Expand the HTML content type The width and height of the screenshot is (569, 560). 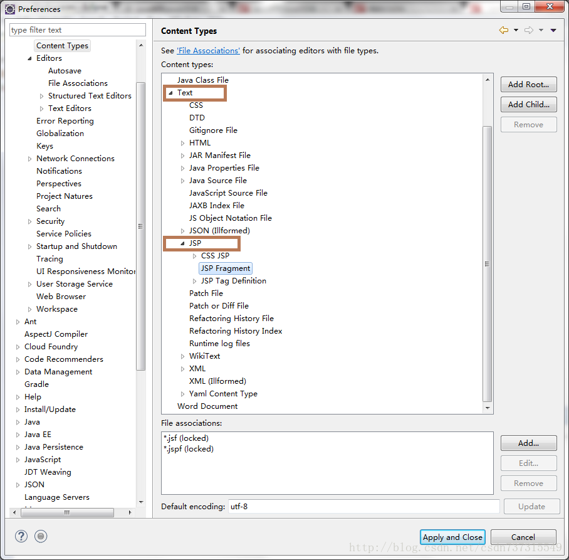182,144
